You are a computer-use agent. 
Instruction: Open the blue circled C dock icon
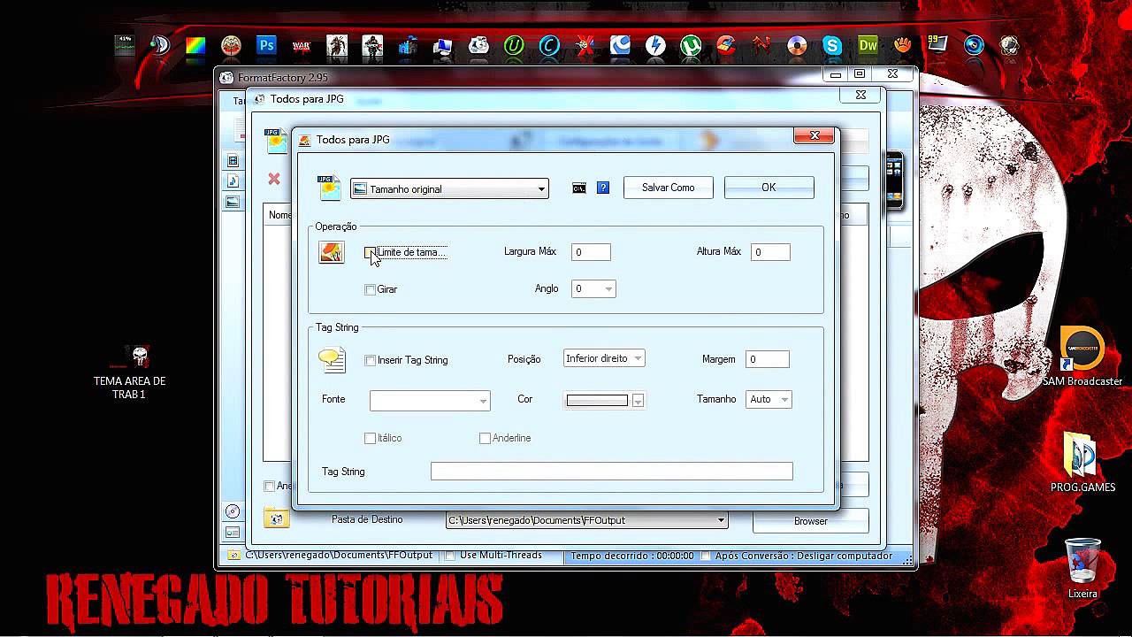click(549, 45)
